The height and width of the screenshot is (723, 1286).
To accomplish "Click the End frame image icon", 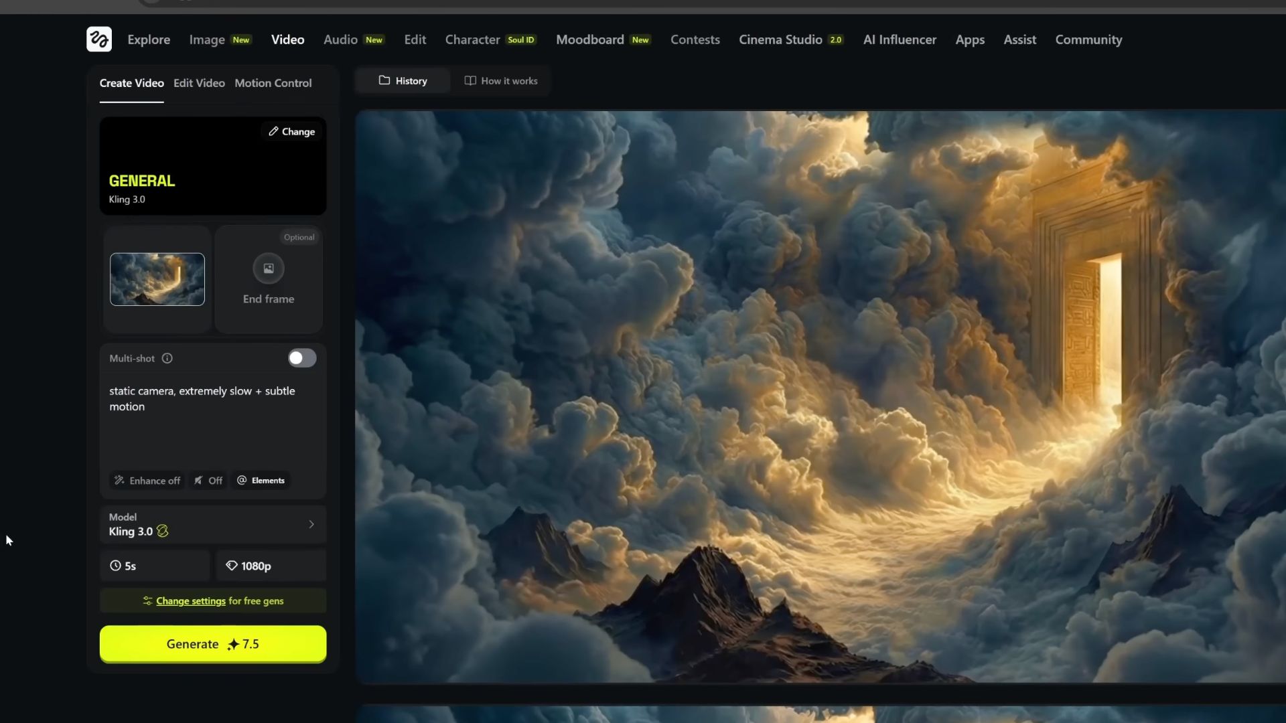I will 269,268.
